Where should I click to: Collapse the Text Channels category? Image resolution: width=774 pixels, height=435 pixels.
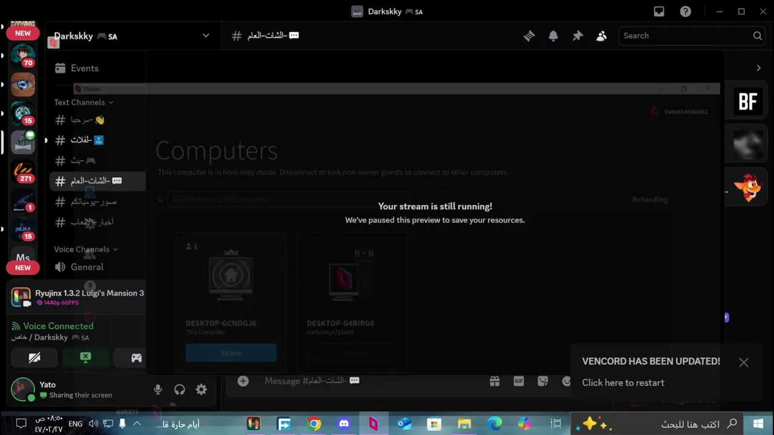coord(83,102)
